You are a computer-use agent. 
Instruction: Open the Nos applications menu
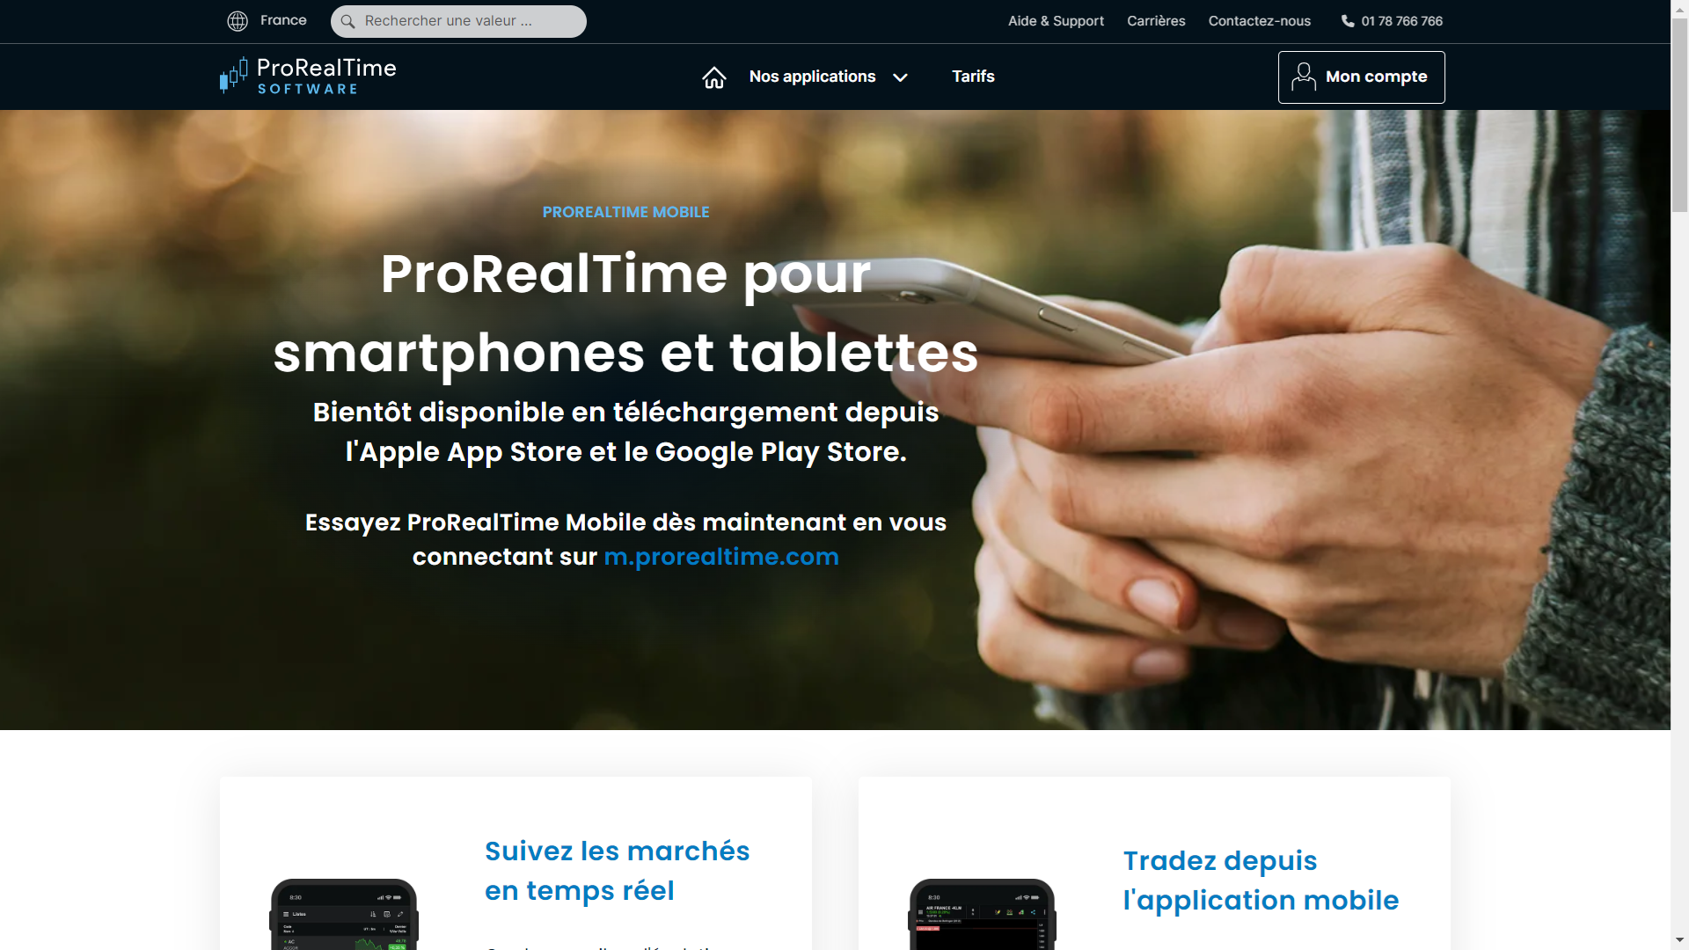pos(812,77)
